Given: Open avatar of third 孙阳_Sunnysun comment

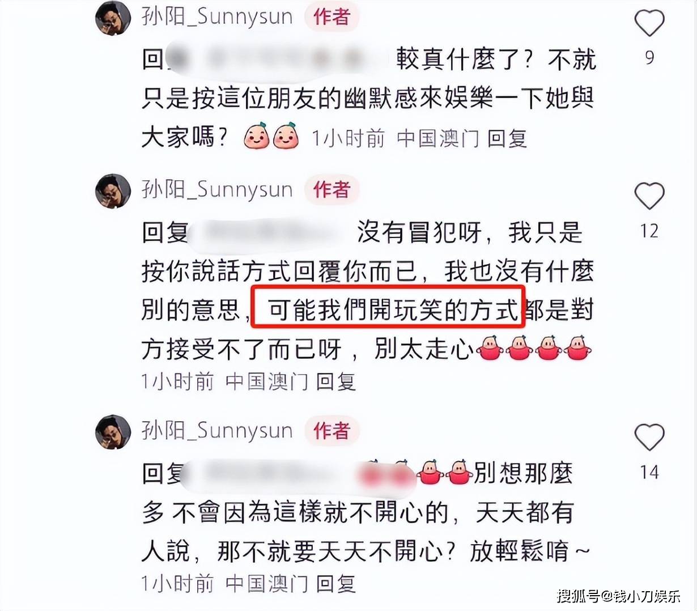Looking at the screenshot, I should click(x=113, y=432).
